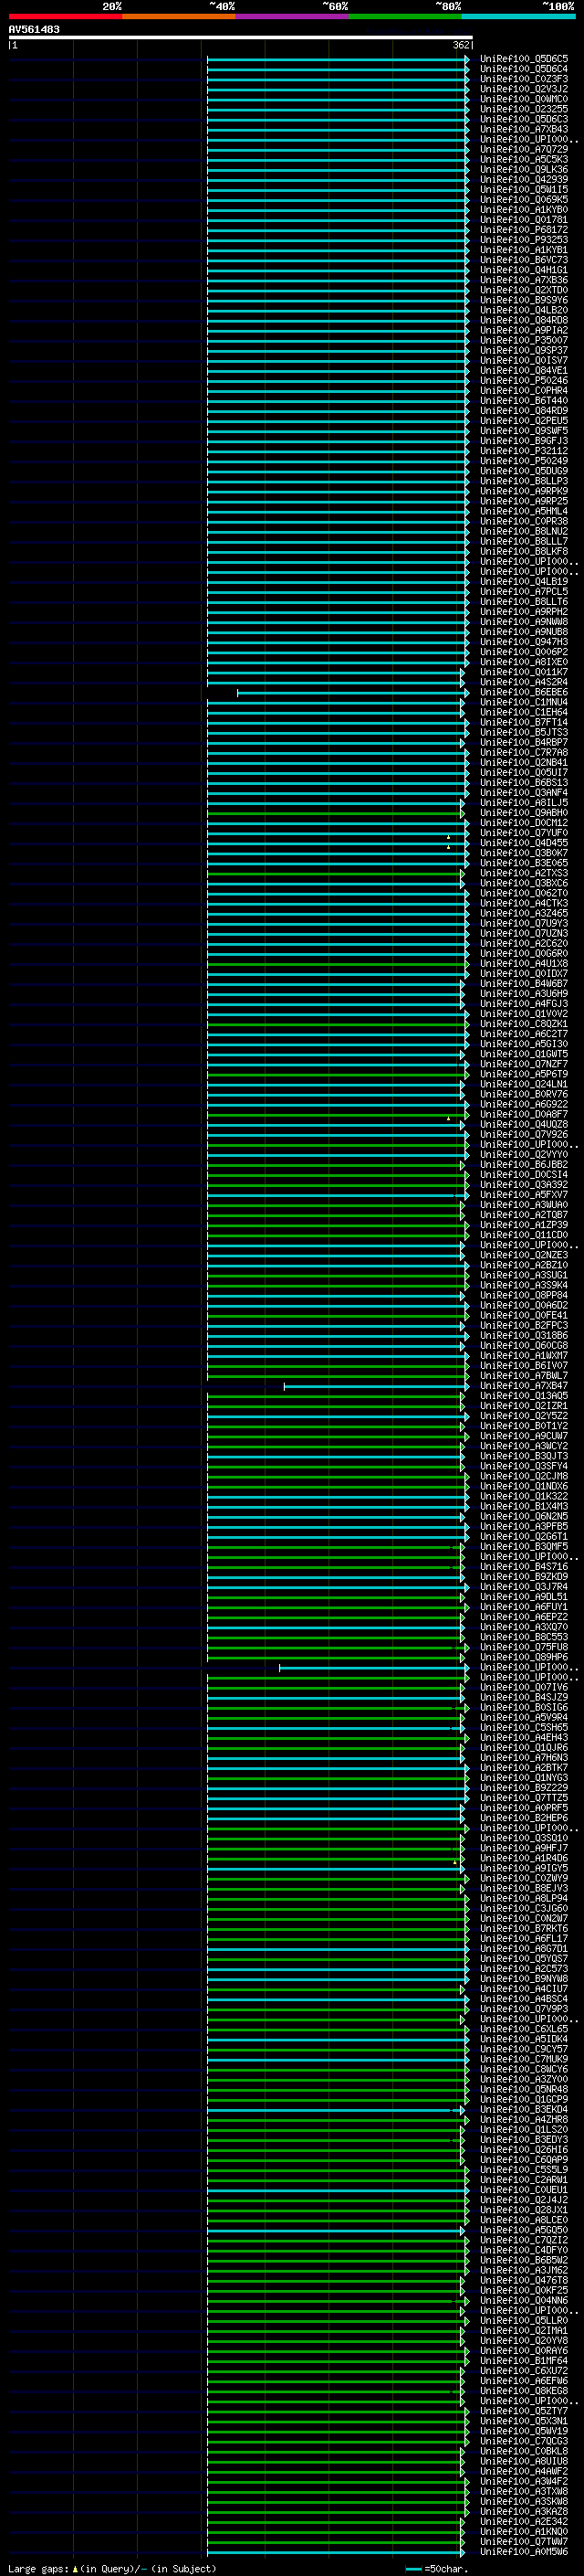Open hit UniRef100_Q5D6C5
The width and height of the screenshot is (584, 2576).
click(x=524, y=59)
